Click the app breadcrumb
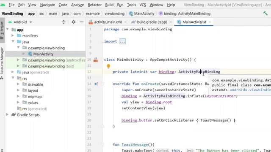This screenshot has width=271, height=152. point(31,14)
